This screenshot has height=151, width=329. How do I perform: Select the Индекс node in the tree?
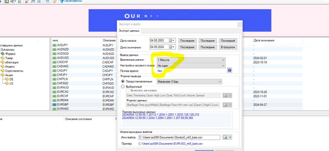coord(10,66)
